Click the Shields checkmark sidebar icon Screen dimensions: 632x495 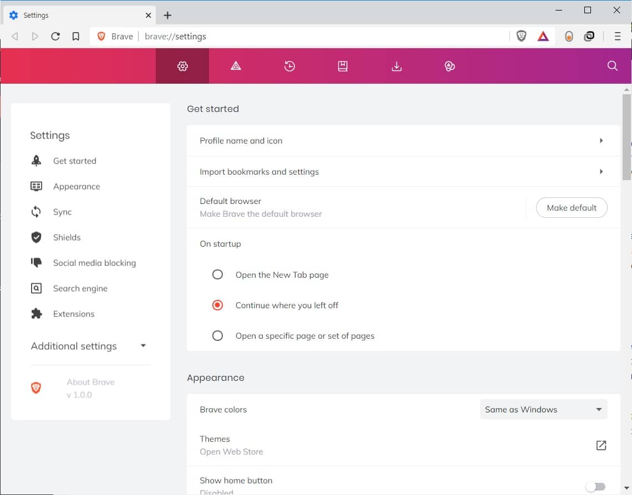[x=36, y=237]
